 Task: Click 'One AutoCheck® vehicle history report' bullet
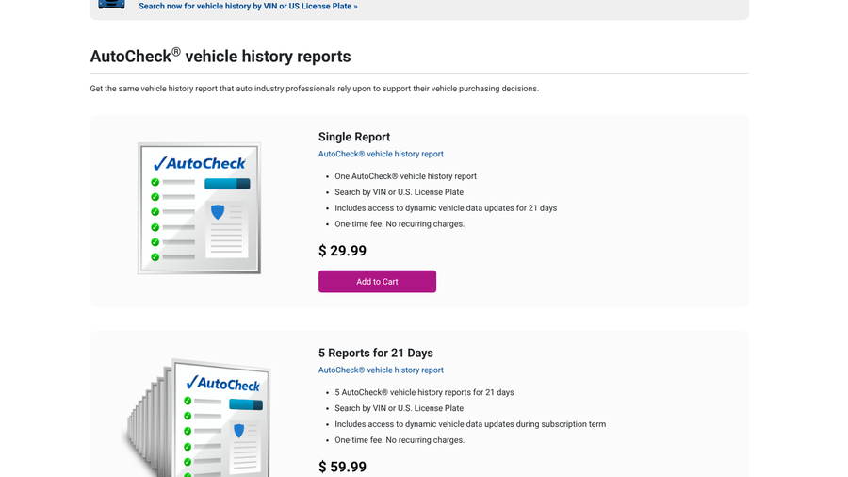(x=405, y=176)
